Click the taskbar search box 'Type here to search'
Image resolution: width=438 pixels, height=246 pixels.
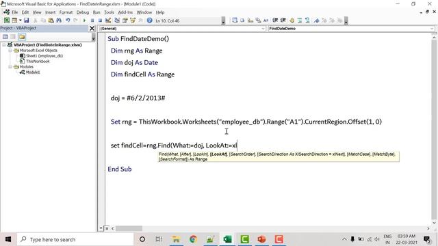(x=75, y=239)
